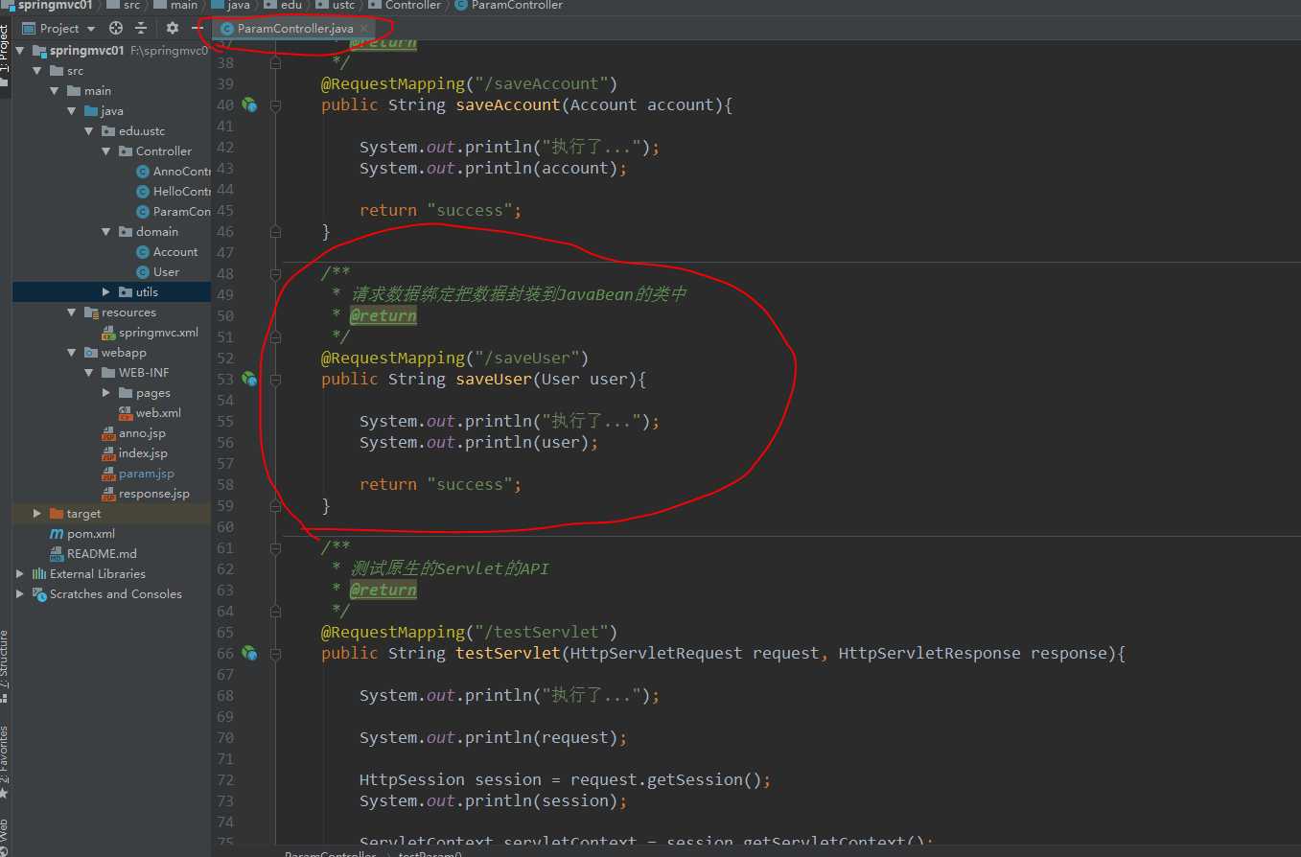Click the pom.xml Maven m icon
This screenshot has height=857, width=1301.
click(x=57, y=534)
